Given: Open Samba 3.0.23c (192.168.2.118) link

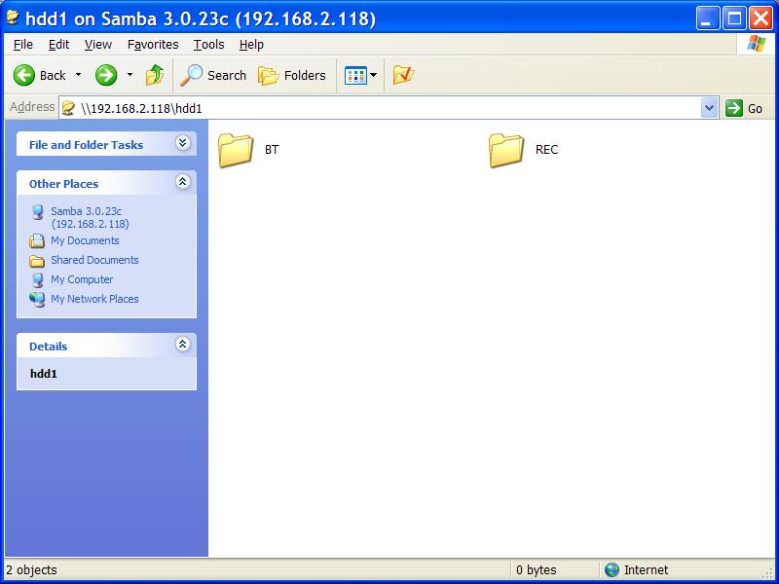Looking at the screenshot, I should coord(90,217).
